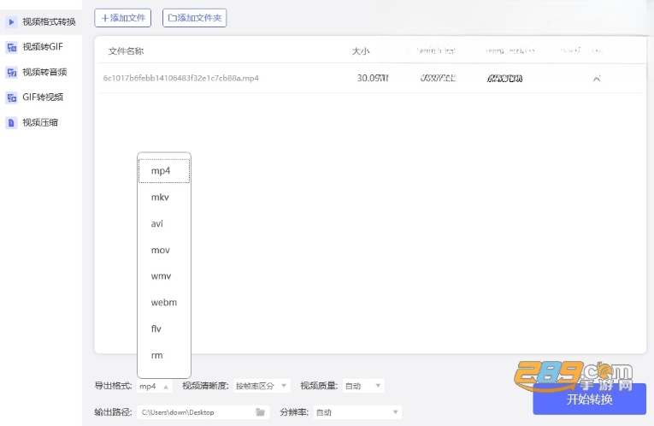Image resolution: width=654 pixels, height=426 pixels.
Task: Click the icon beside GIF转视频
Action: (11, 98)
